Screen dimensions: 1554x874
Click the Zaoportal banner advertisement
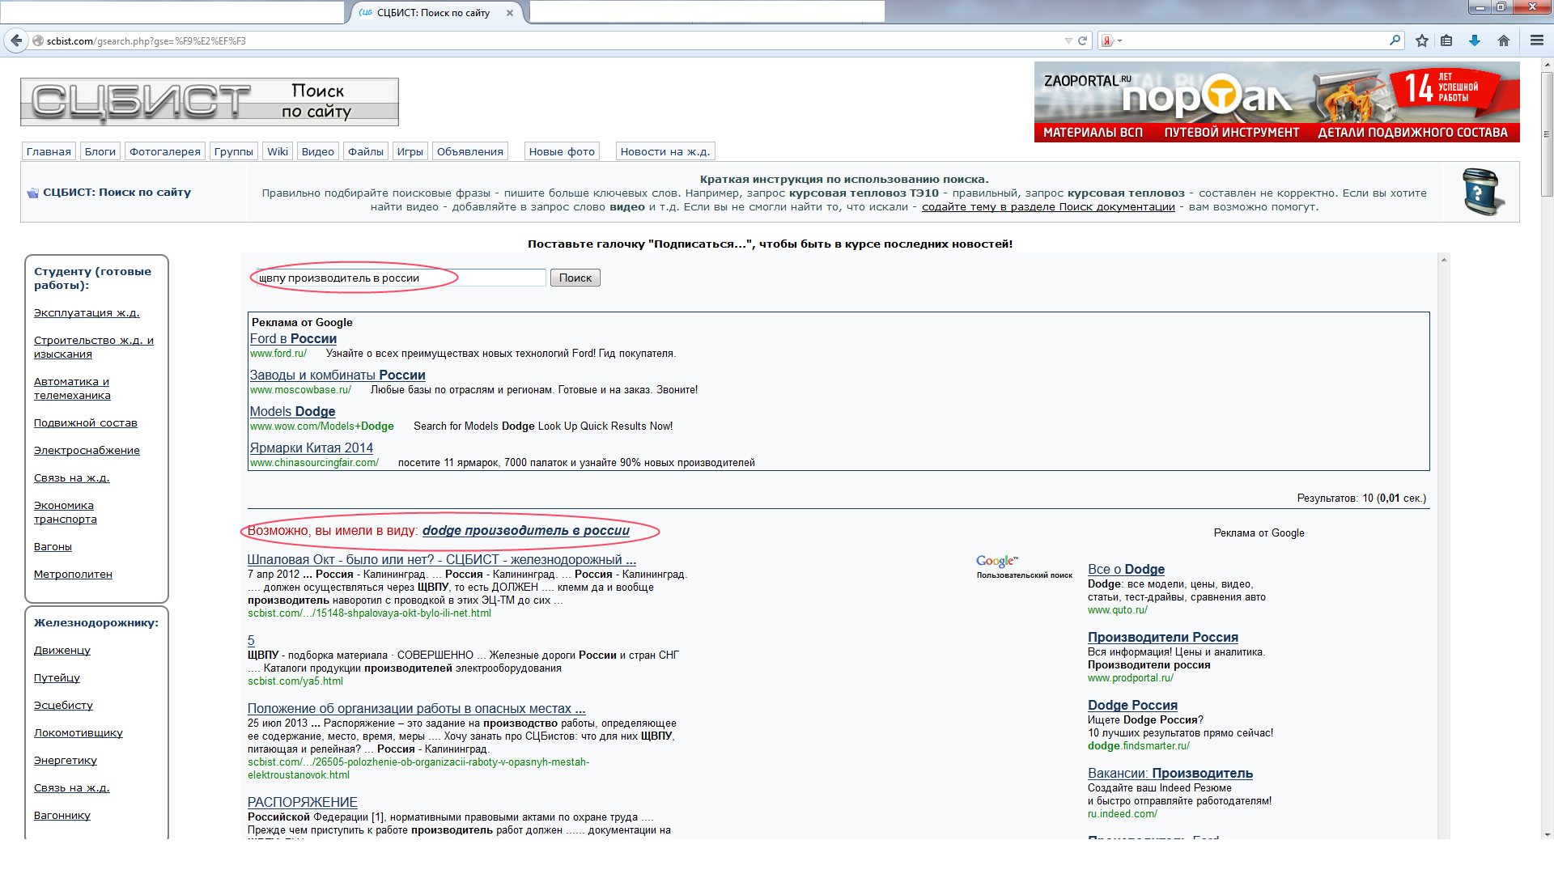coord(1276,102)
